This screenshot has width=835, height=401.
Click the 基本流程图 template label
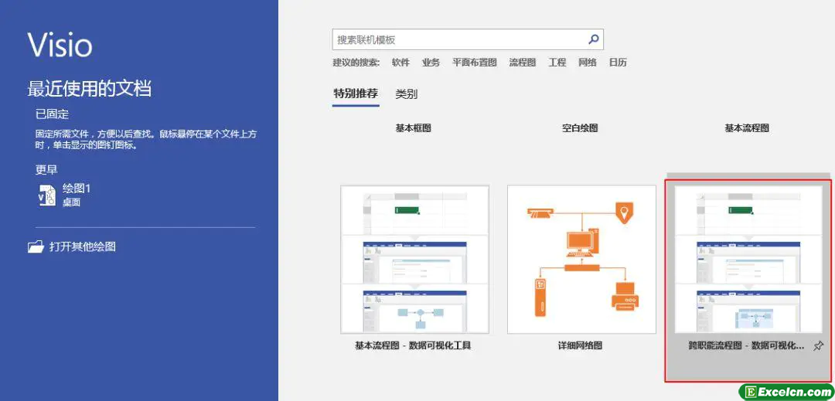747,128
